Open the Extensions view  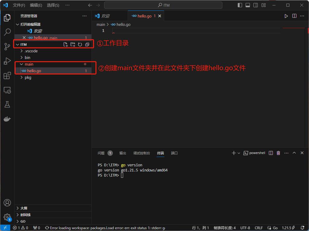(7, 75)
